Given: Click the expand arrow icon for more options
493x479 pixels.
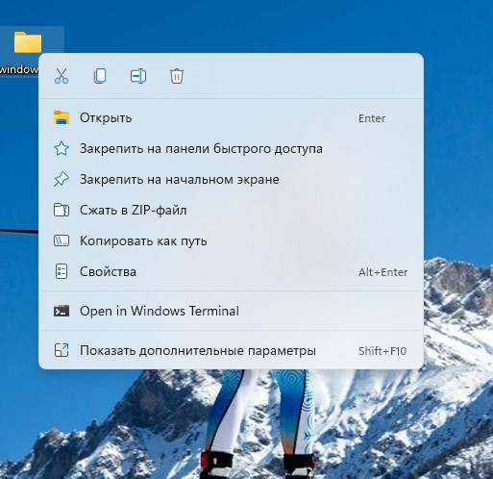Looking at the screenshot, I should (x=62, y=350).
